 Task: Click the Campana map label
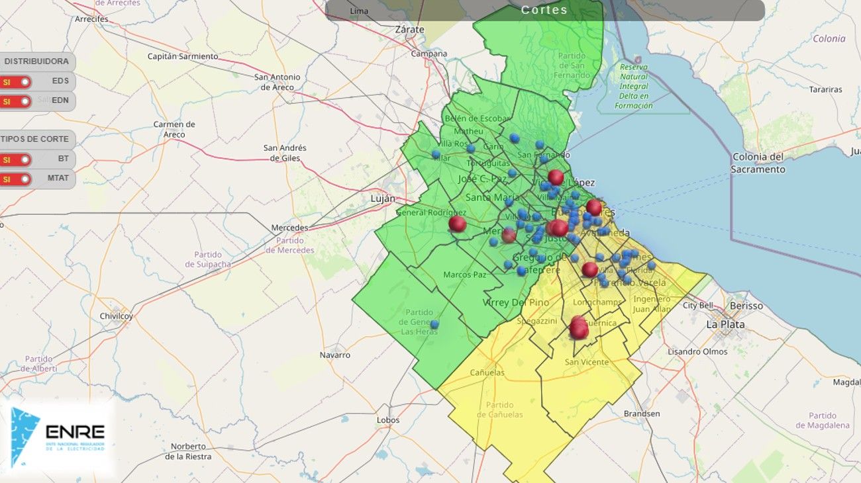429,54
